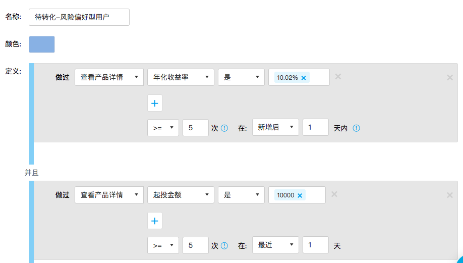Edit the 名称 name text field

pyautogui.click(x=79, y=17)
